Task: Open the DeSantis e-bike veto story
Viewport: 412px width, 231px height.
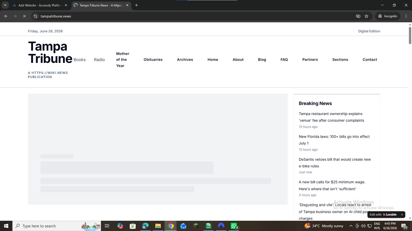Action: pos(335,163)
